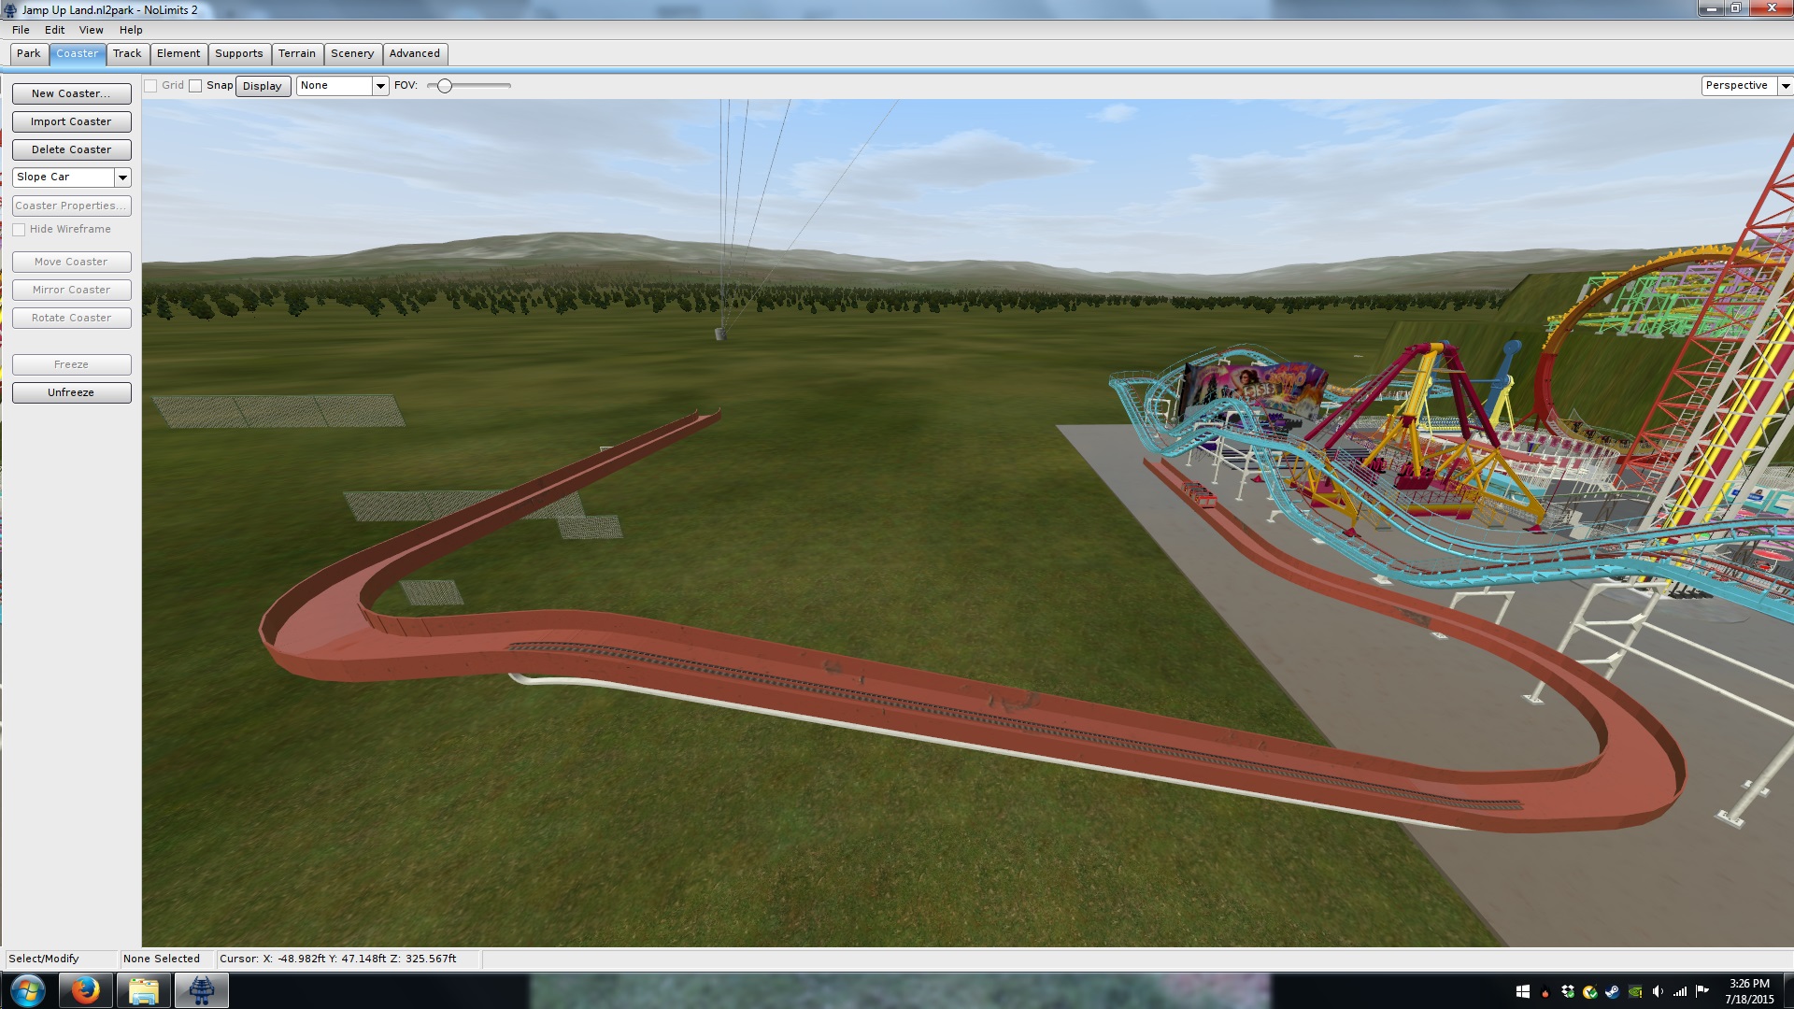Open Steam tray icon

tap(1612, 992)
